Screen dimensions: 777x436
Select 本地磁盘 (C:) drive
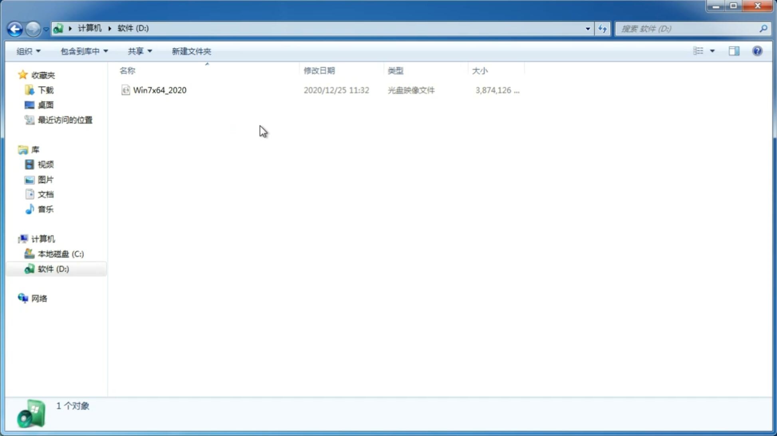tap(61, 254)
